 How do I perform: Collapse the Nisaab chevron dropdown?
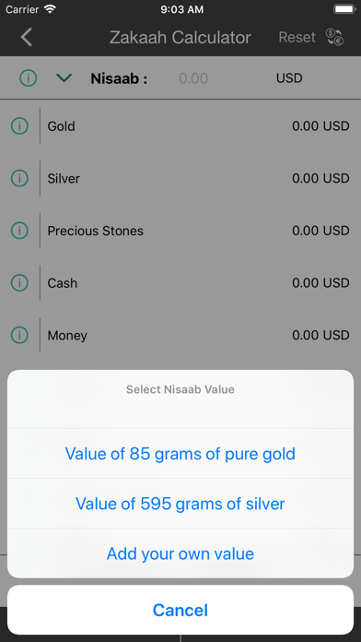[x=64, y=77]
